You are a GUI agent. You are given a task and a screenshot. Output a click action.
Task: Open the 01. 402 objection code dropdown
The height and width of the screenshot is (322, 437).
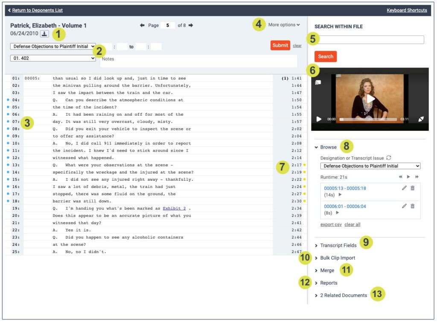coord(53,58)
